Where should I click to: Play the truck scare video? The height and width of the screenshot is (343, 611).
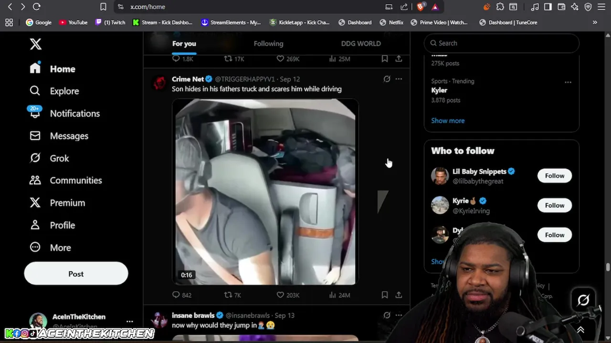[x=265, y=192]
